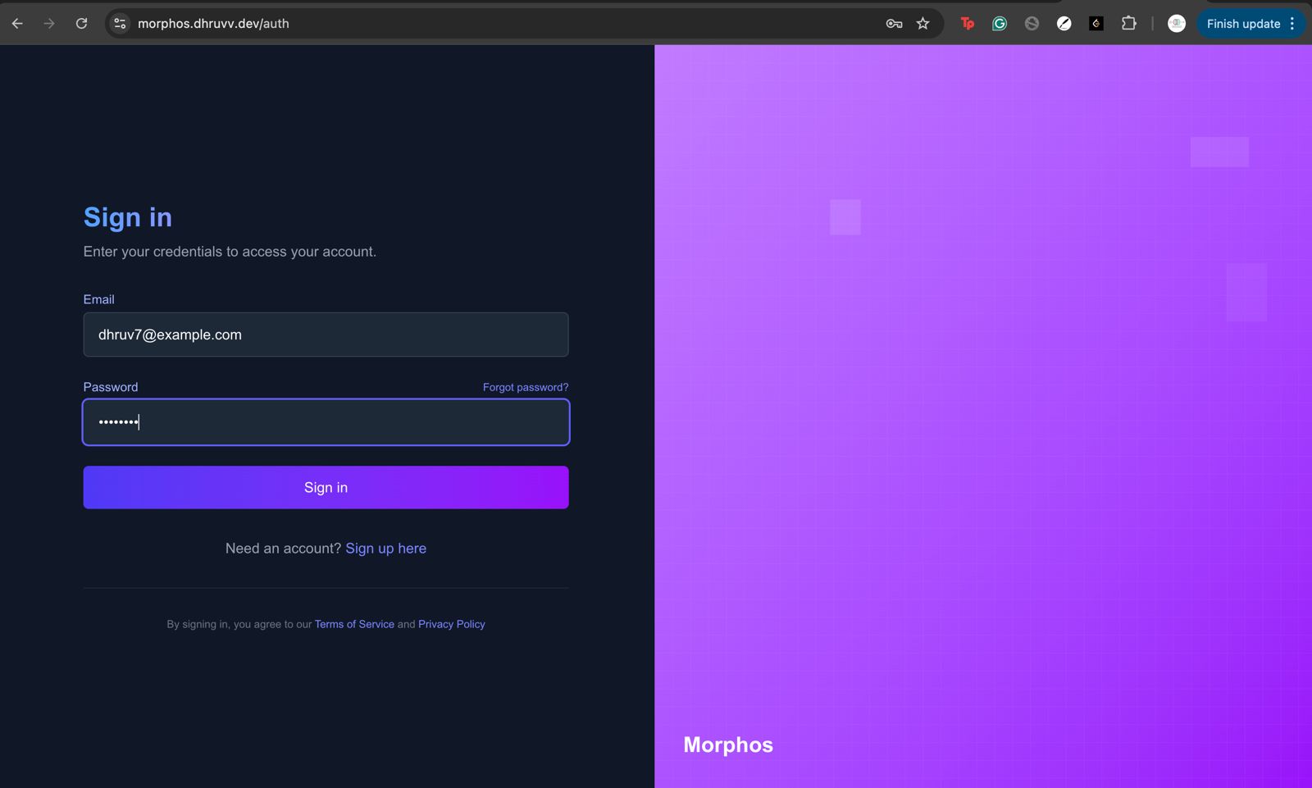
Task: Click the "Need an account?" text
Action: [284, 549]
